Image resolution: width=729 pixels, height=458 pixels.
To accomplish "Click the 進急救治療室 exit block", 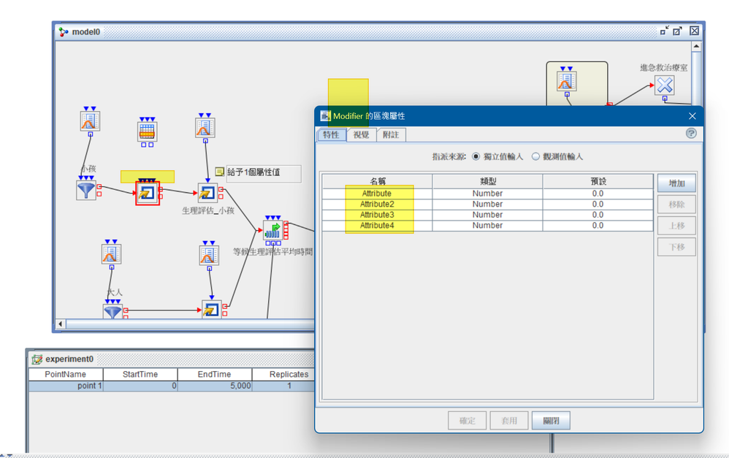I will tap(665, 85).
